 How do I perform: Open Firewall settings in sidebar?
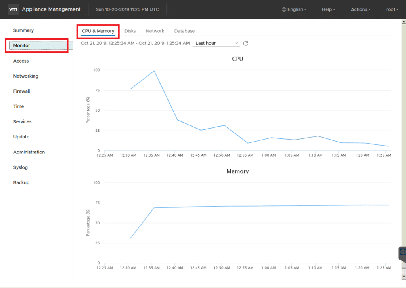click(x=21, y=91)
